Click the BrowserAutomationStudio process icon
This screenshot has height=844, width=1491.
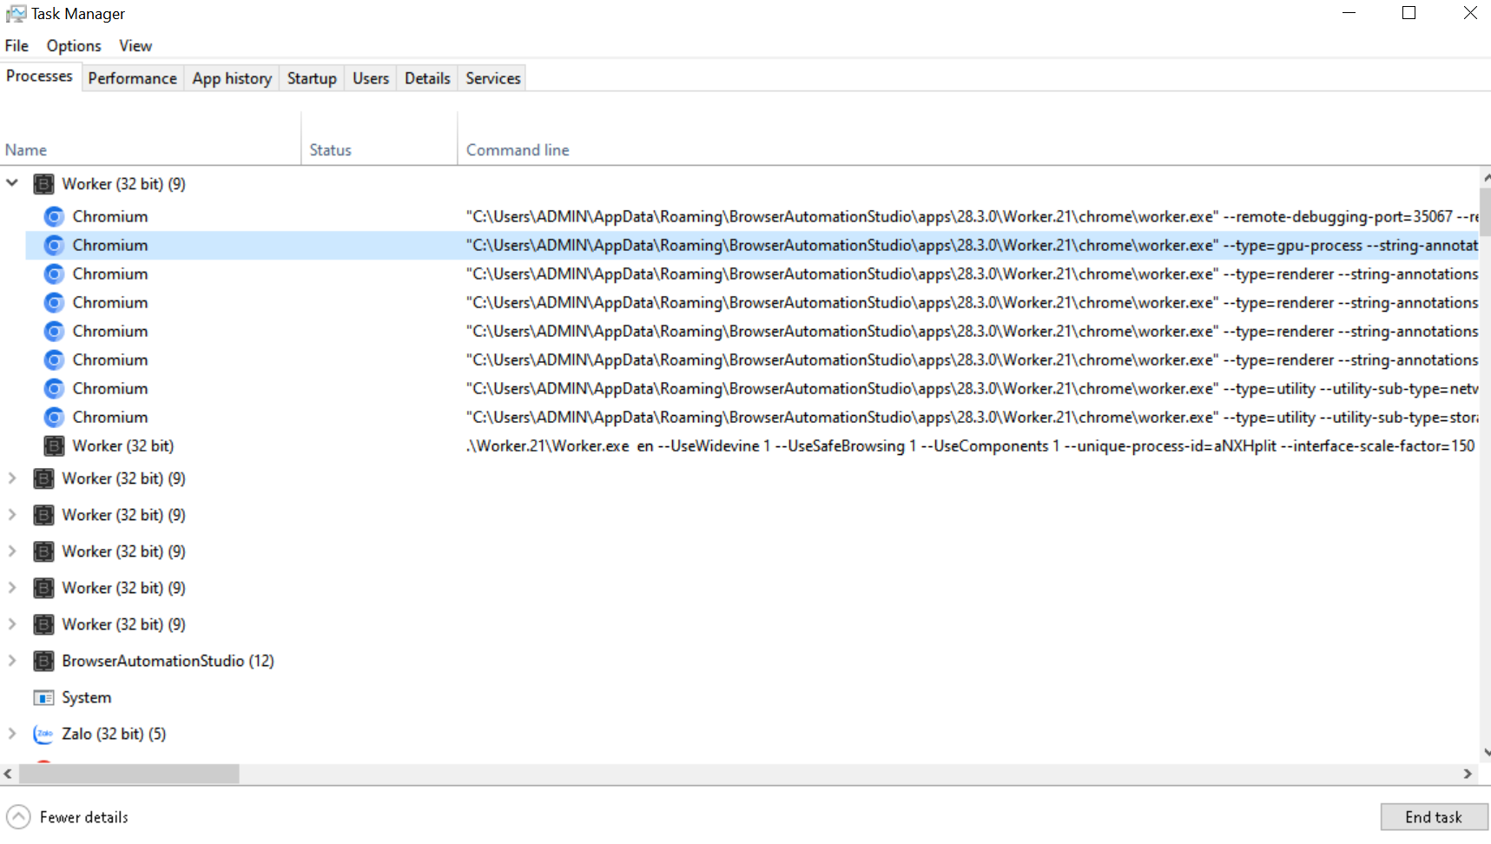(x=43, y=662)
